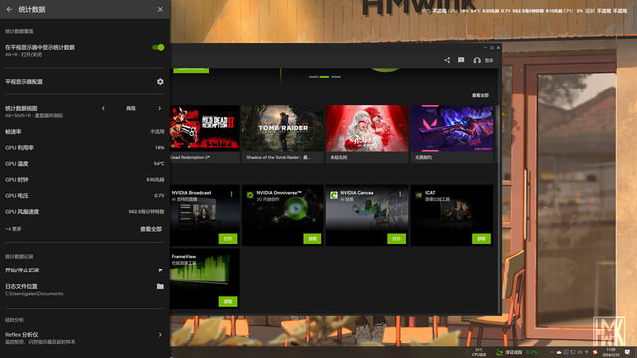Toggle showing statistics in the heads-up display
The width and height of the screenshot is (637, 358).
(x=158, y=47)
